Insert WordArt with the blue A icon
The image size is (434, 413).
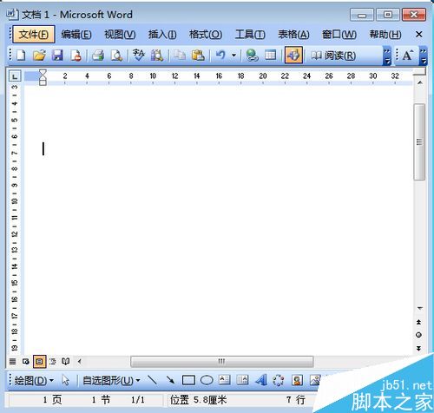pos(260,380)
